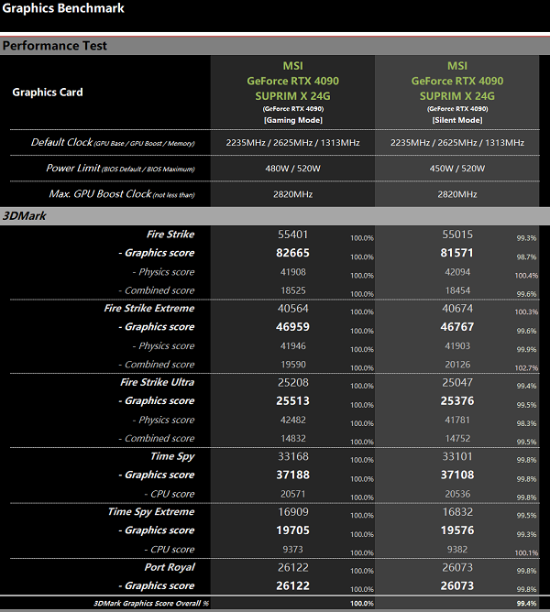
Task: Select the Silent Mode combined score "20126"
Action: coord(457,365)
